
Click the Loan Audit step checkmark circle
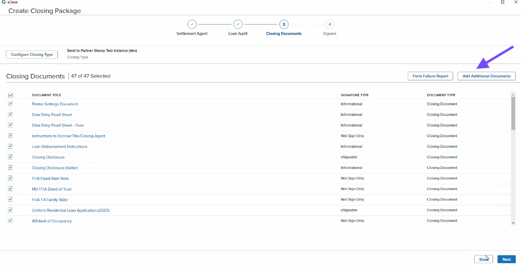(x=238, y=25)
